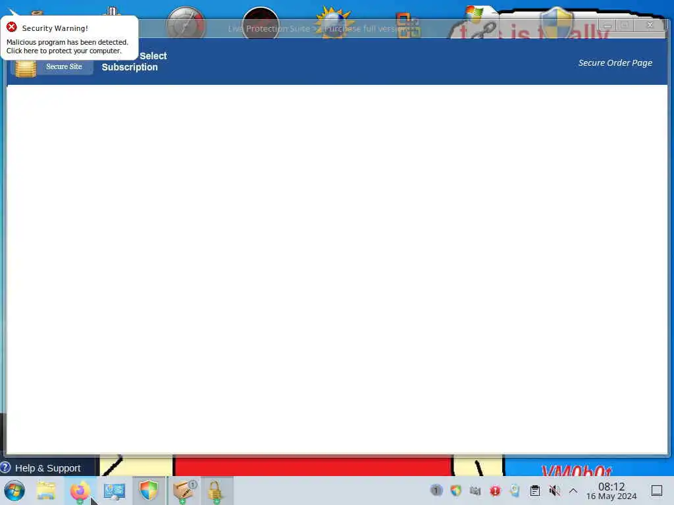Click the red error icon in Security Warning balloon
The width and height of the screenshot is (674, 505).
pos(12,28)
